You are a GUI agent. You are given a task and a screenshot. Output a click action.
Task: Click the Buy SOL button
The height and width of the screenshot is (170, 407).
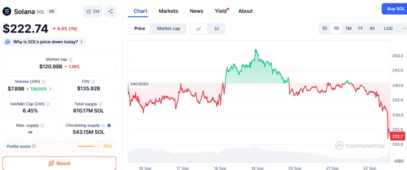(395, 9)
